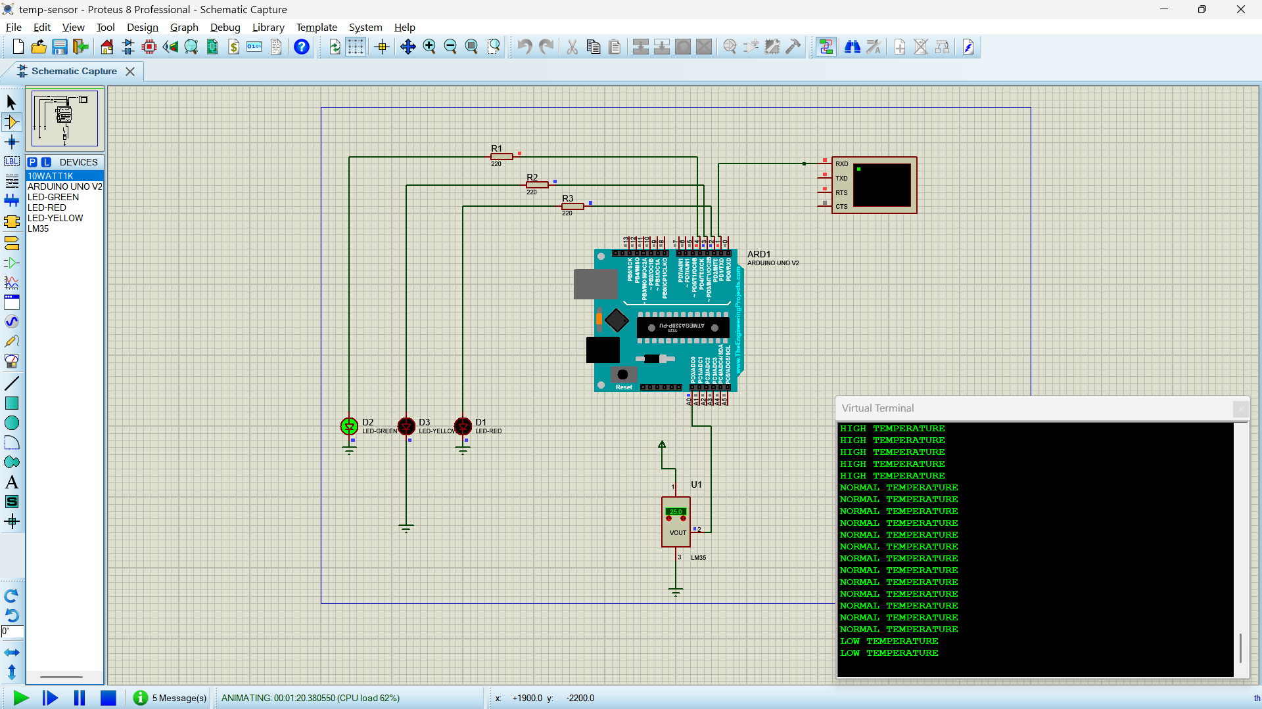
Task: Toggle the grid display button
Action: [356, 47]
